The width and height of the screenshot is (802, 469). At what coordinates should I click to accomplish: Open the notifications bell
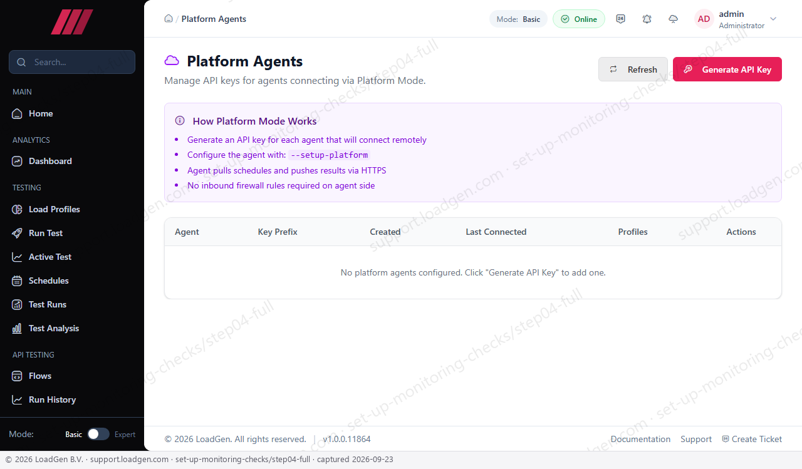tap(647, 19)
